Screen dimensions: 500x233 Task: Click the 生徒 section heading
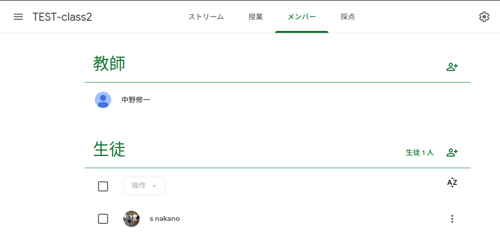click(109, 149)
